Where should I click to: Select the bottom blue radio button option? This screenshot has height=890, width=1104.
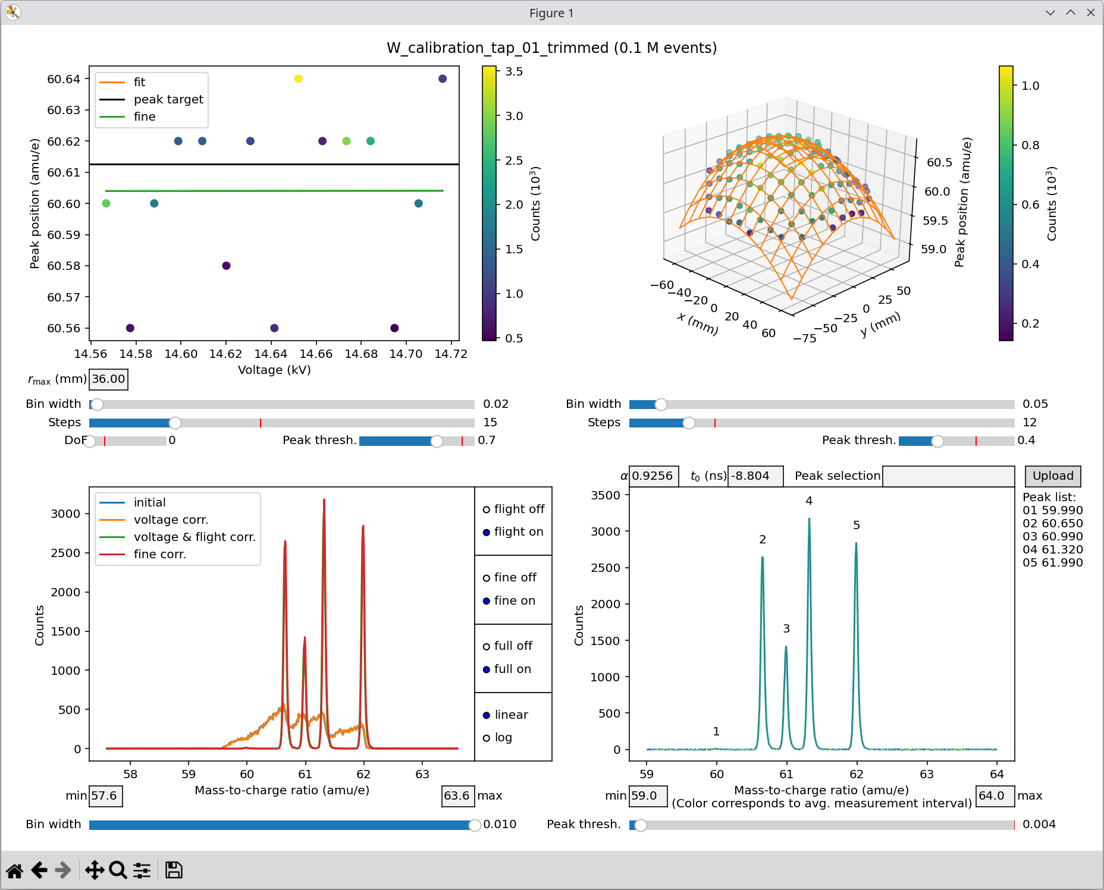[x=487, y=716]
